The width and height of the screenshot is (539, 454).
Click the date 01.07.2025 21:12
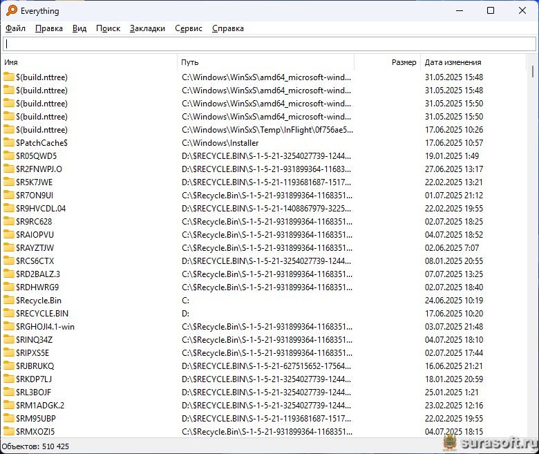[454, 195]
